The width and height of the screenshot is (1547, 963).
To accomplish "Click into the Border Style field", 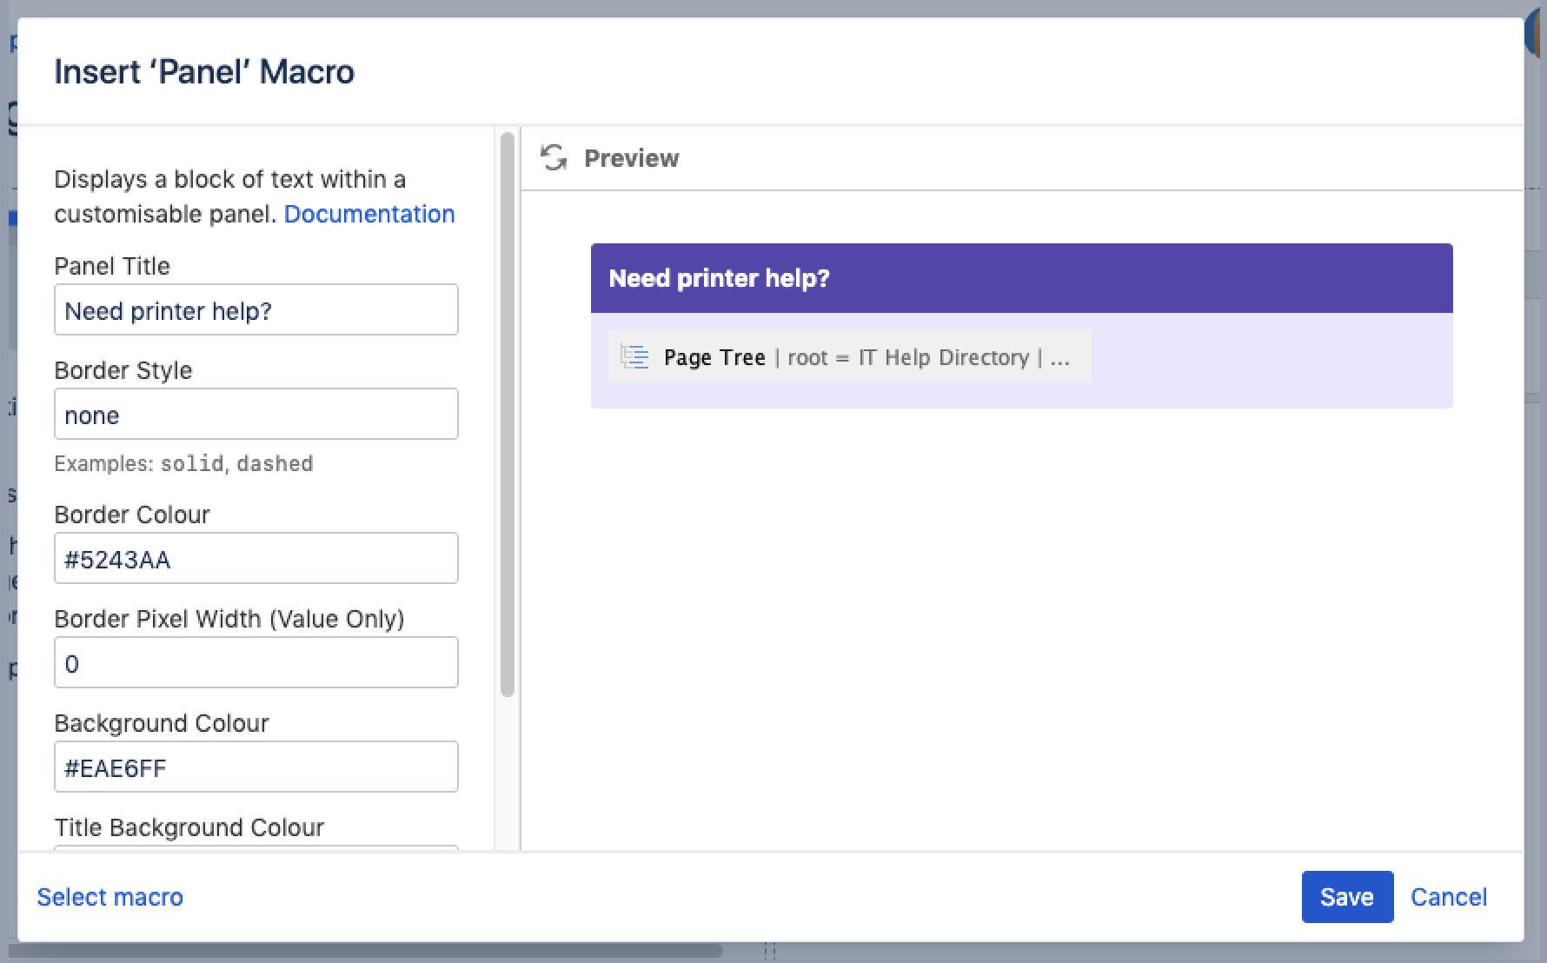I will (256, 415).
